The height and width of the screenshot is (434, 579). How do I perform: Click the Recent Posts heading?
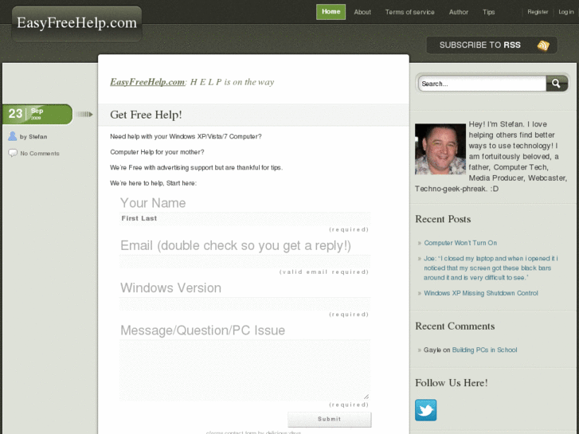click(443, 219)
